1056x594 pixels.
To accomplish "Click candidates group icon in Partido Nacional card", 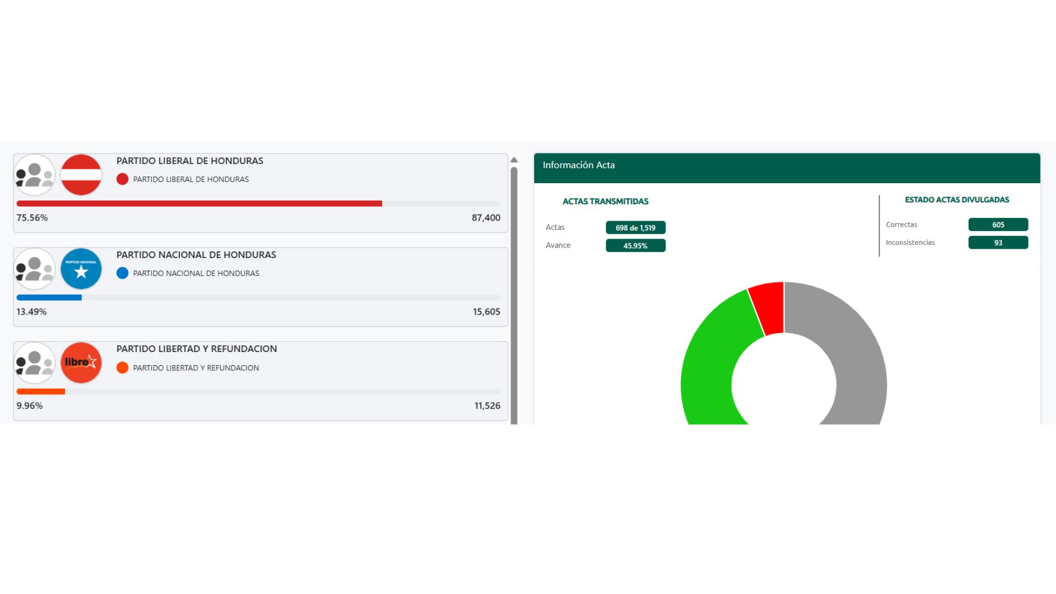I will click(x=35, y=269).
